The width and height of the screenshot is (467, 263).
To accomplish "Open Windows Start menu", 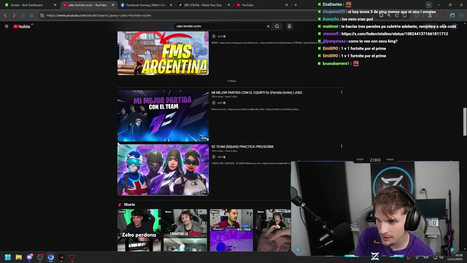I will point(8,257).
